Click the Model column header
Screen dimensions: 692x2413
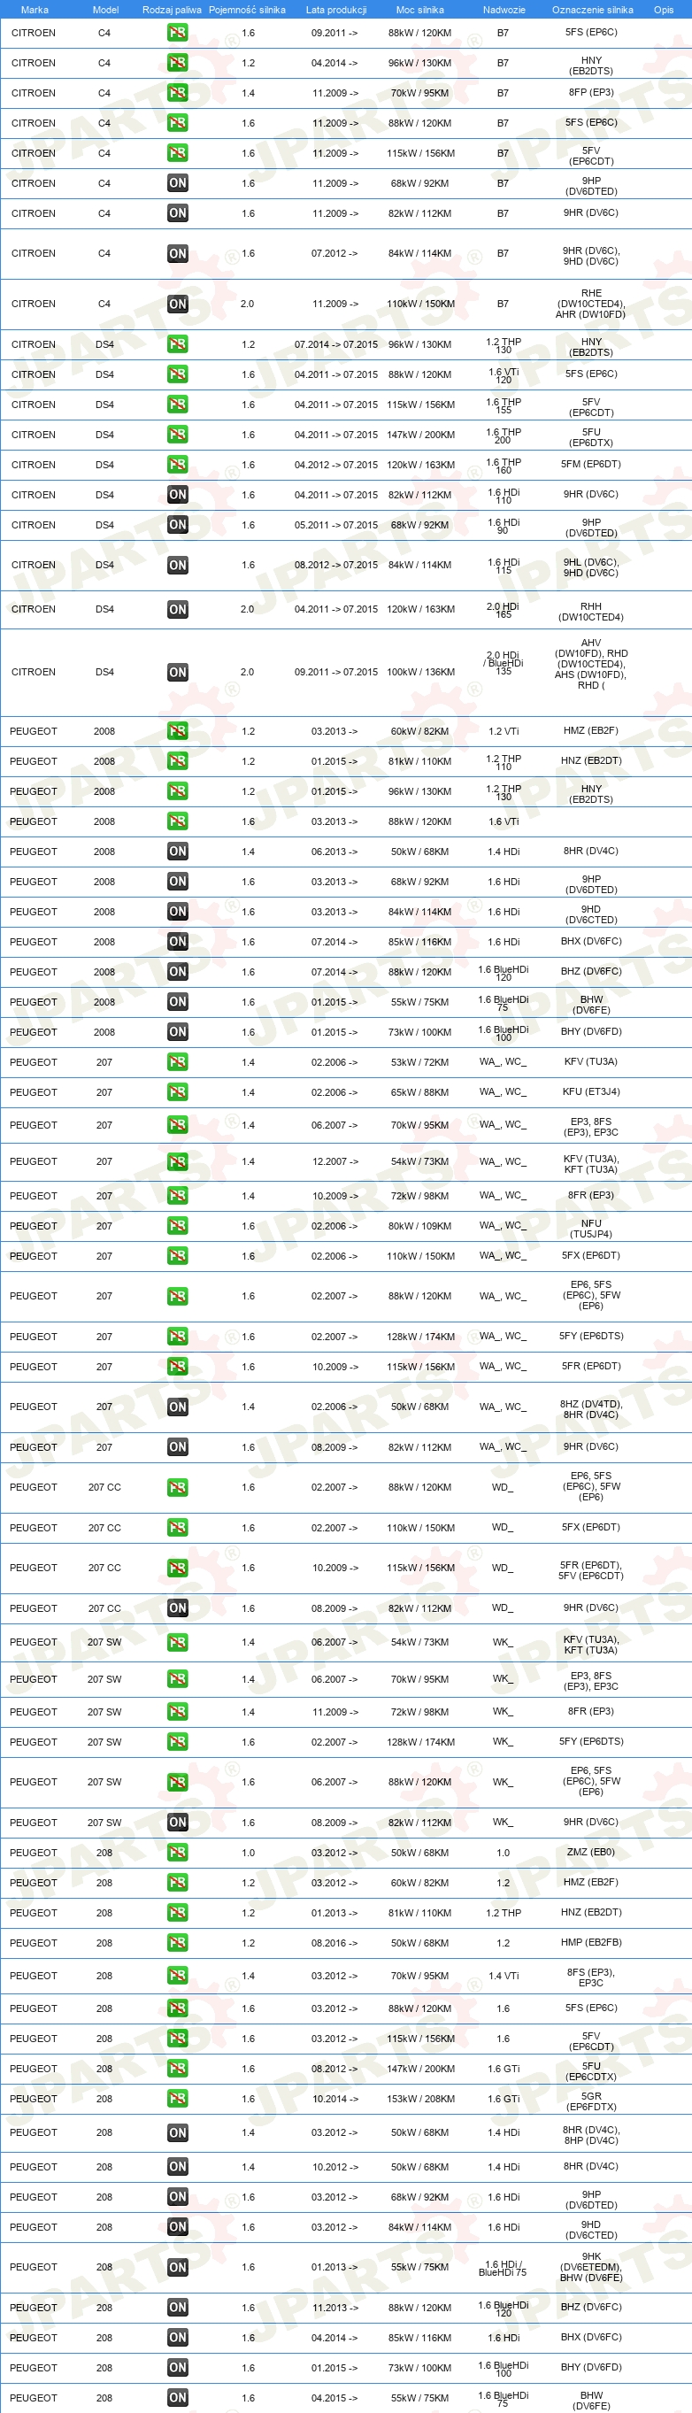(105, 10)
